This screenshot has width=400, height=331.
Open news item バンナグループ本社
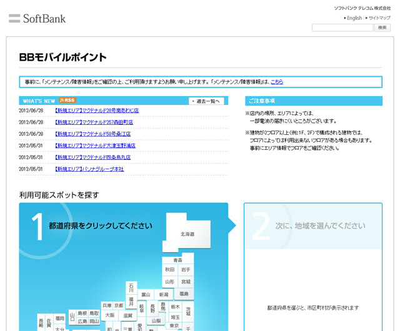89,169
